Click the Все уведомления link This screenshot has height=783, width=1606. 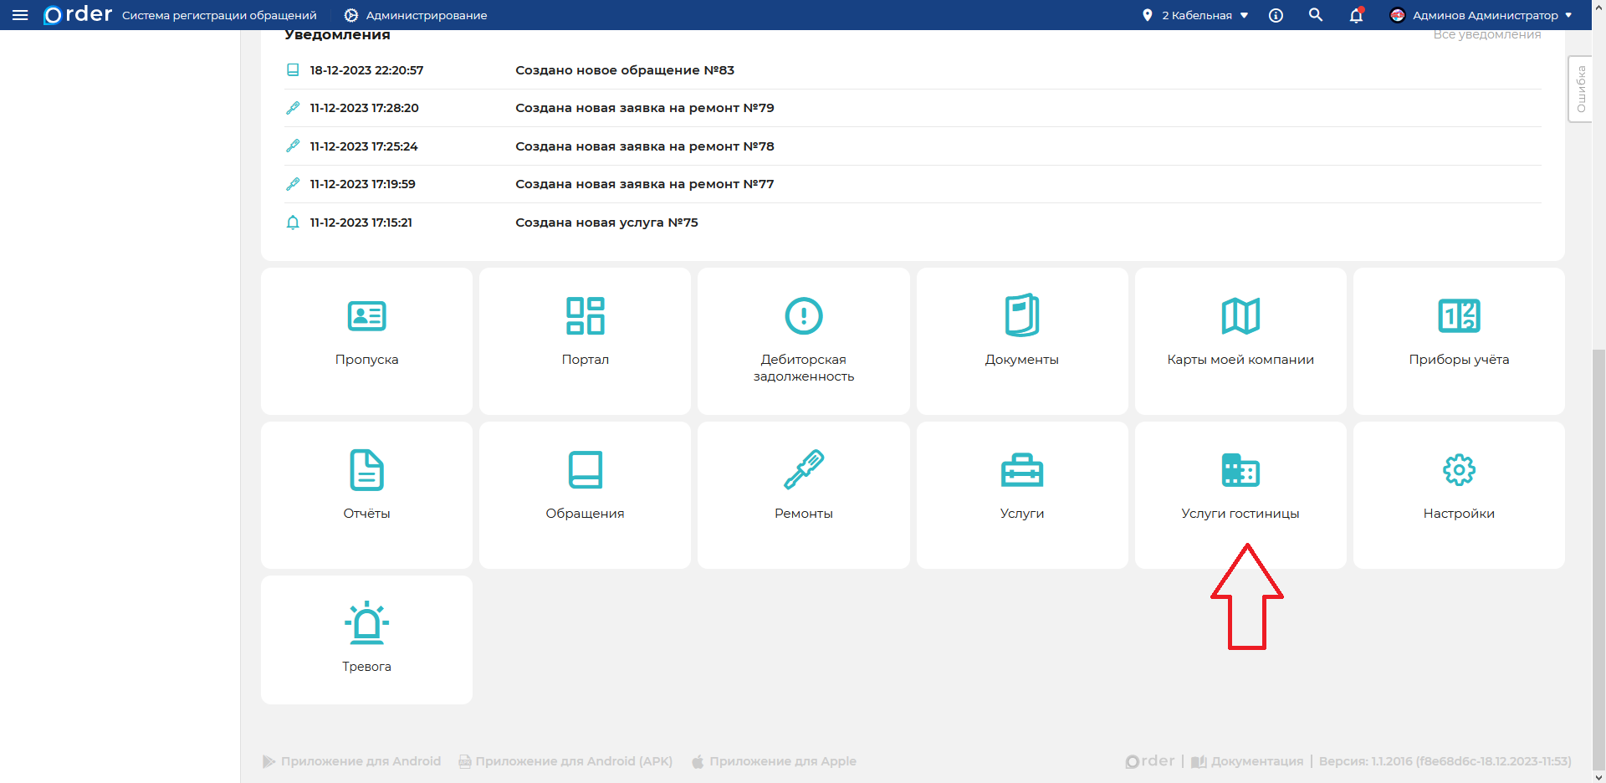coord(1486,35)
